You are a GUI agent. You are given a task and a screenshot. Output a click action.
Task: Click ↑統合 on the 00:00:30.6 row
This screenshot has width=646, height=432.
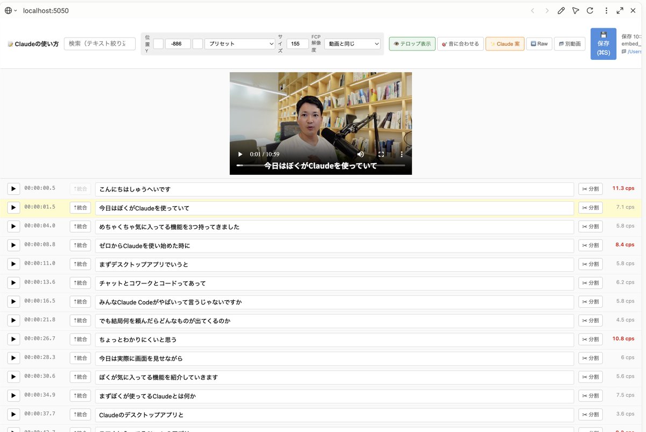pyautogui.click(x=80, y=377)
